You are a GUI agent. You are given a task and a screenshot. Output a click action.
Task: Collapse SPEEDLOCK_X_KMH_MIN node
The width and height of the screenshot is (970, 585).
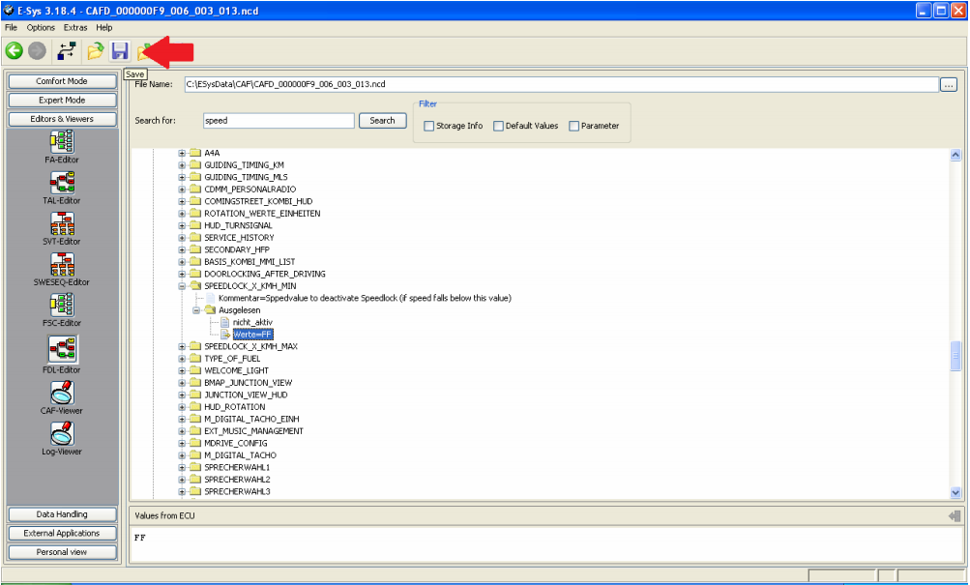[182, 286]
